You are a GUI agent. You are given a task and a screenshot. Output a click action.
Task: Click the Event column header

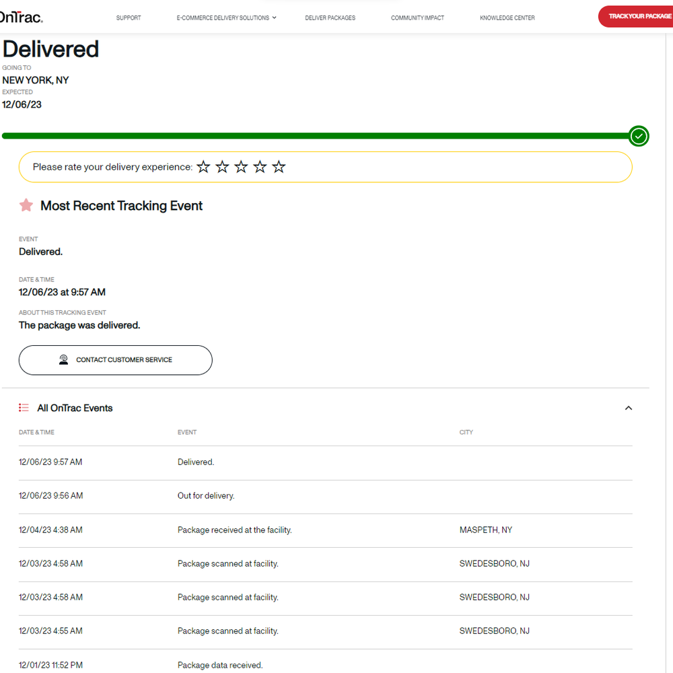pos(187,432)
